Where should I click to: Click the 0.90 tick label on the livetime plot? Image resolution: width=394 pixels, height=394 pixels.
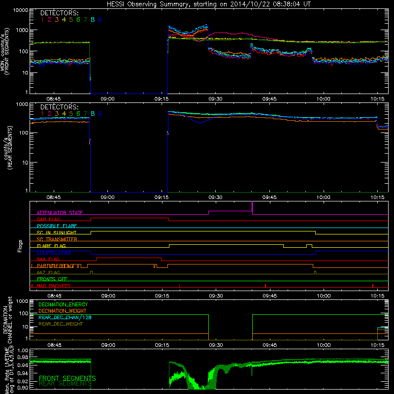click(23, 388)
